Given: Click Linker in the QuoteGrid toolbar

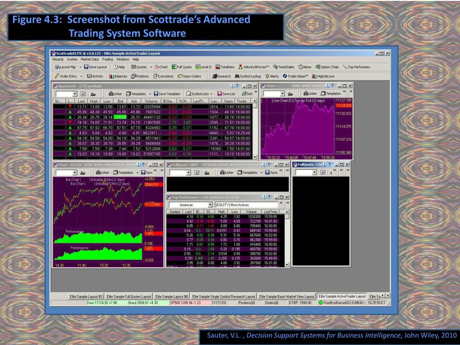Looking at the screenshot, I should pyautogui.click(x=115, y=94).
